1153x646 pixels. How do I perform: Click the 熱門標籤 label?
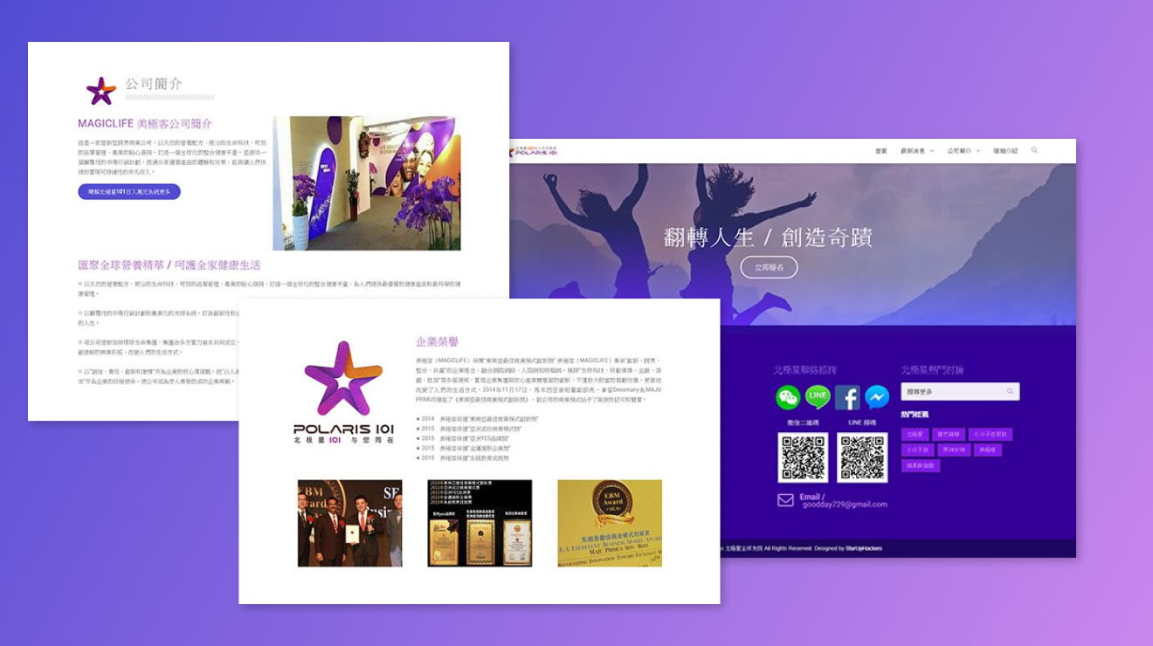pyautogui.click(x=915, y=414)
